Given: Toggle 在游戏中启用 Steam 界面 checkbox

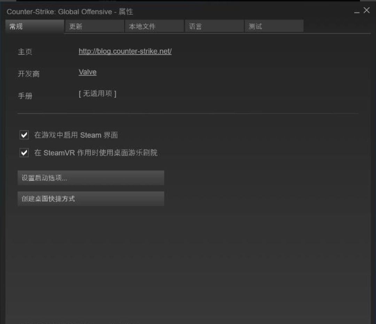Looking at the screenshot, I should click(24, 135).
